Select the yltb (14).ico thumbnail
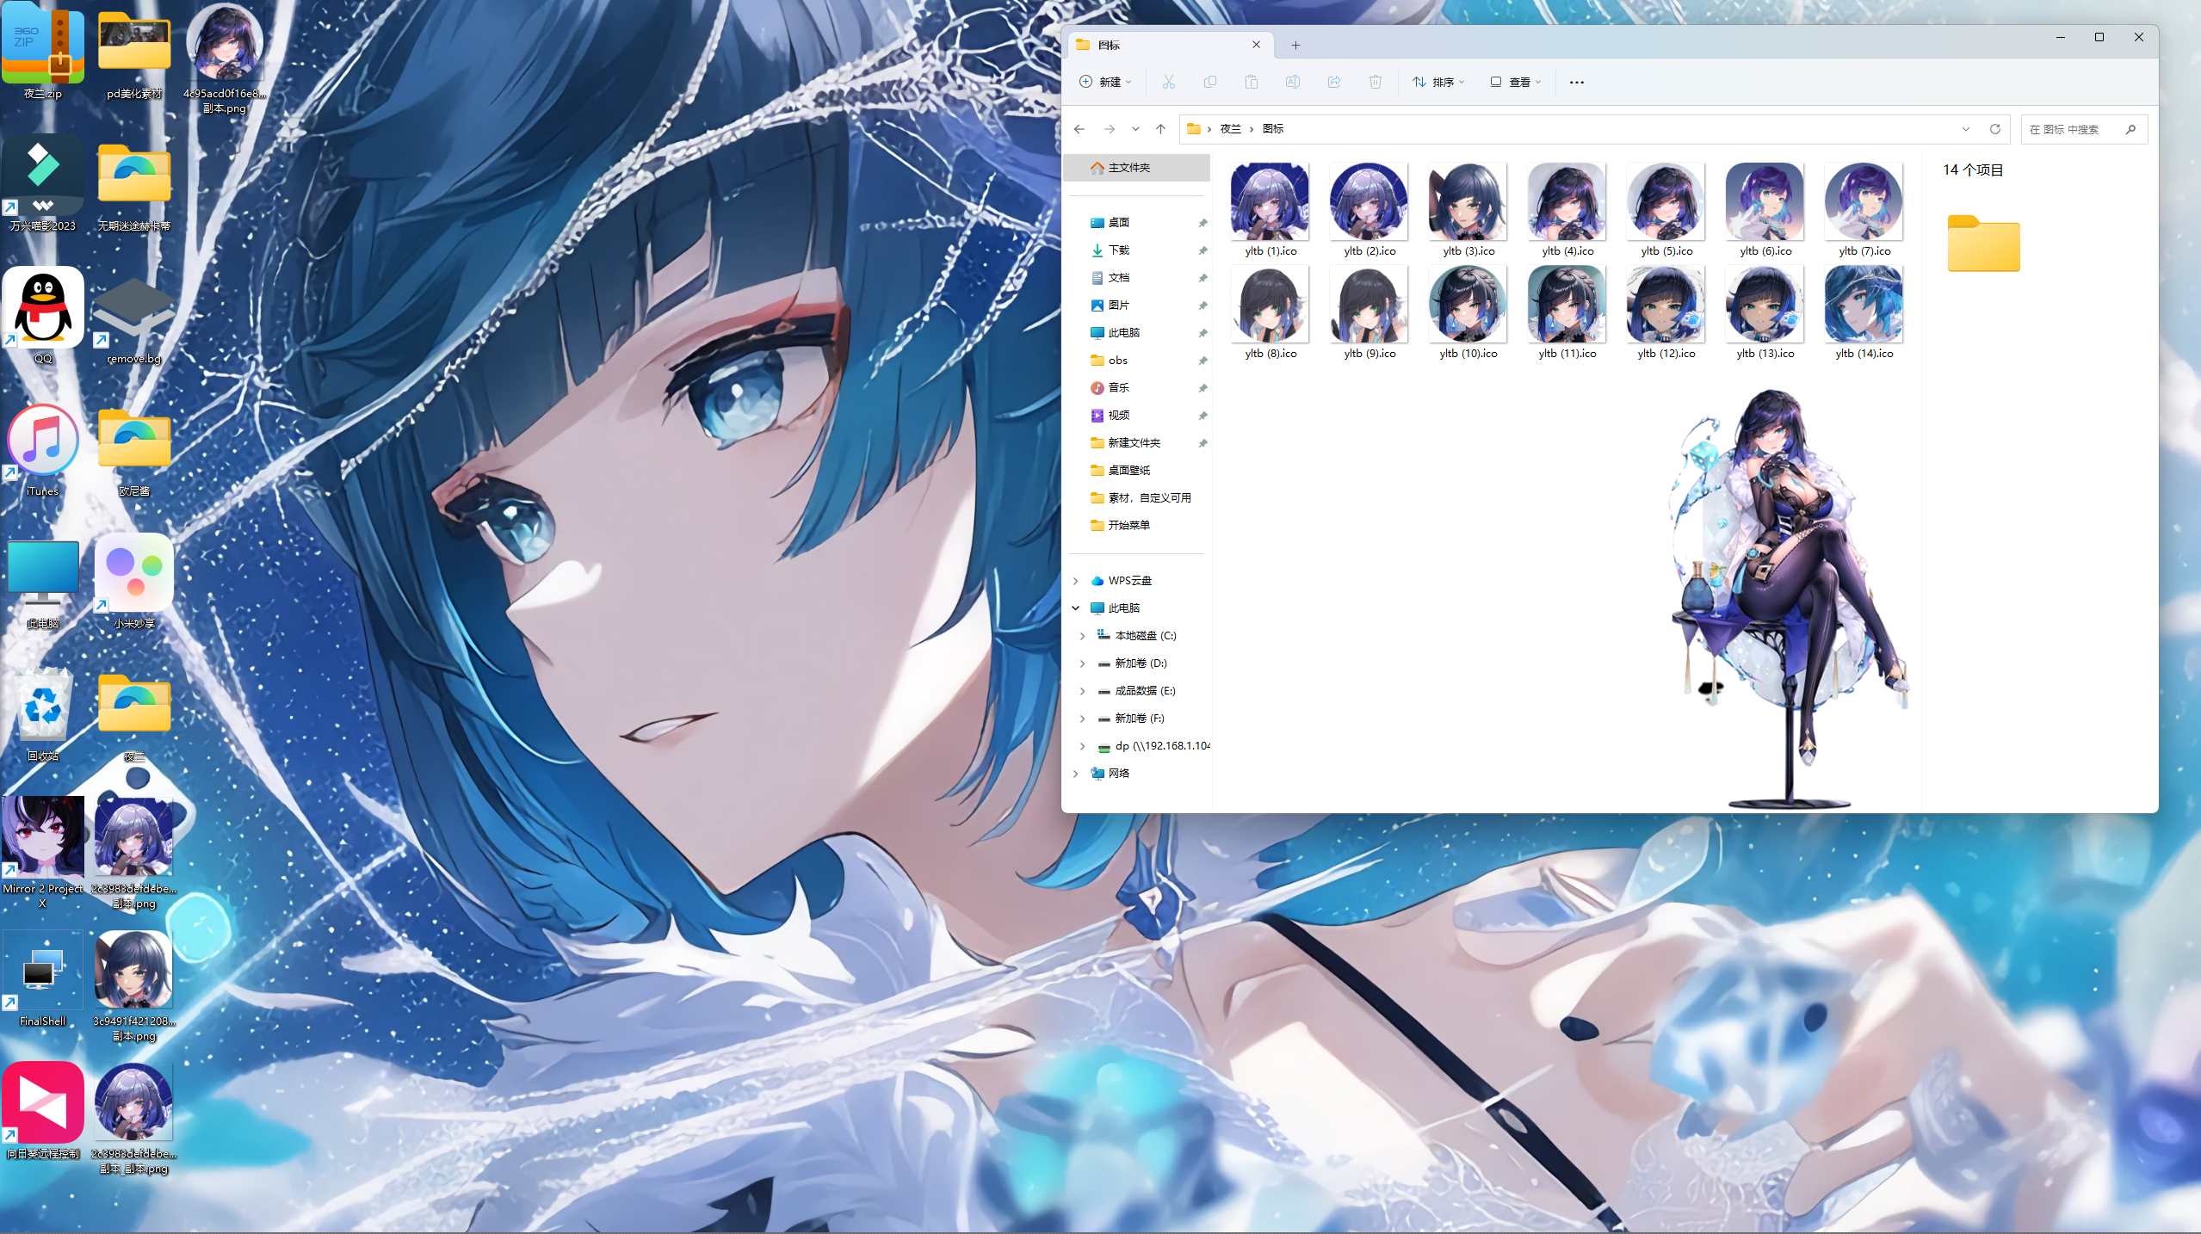2201x1234 pixels. (x=1863, y=305)
